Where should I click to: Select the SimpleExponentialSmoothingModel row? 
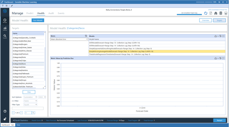pyautogui.click(x=157, y=49)
